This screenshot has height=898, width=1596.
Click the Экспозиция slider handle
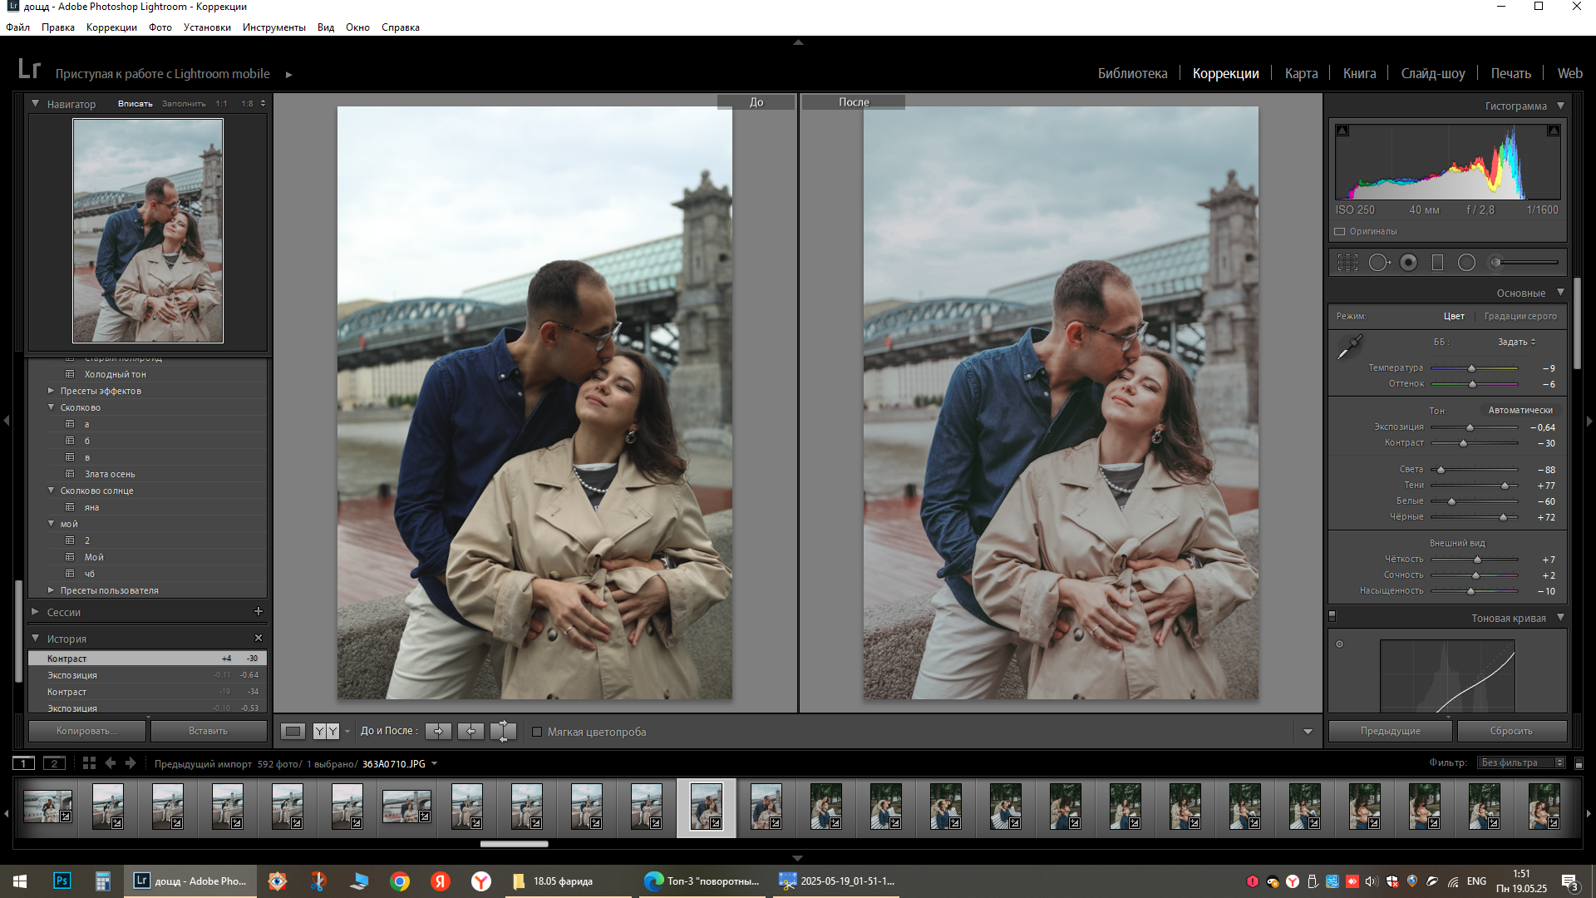(1470, 427)
